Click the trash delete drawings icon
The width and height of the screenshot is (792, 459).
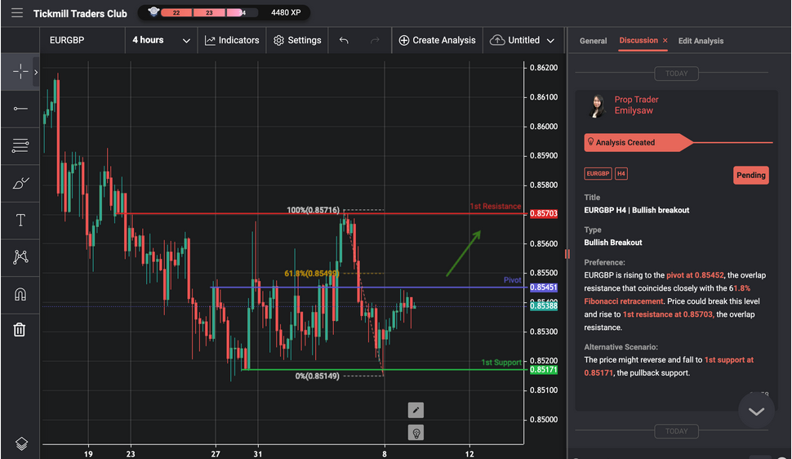pos(20,330)
